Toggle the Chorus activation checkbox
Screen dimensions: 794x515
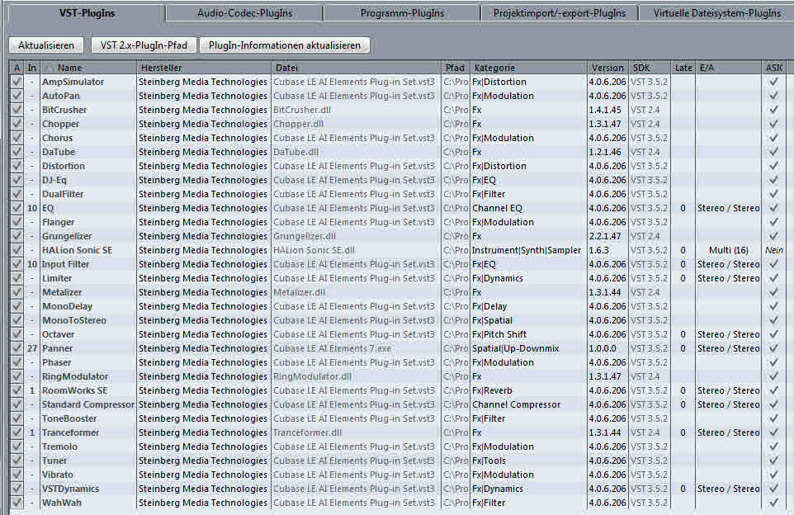pyautogui.click(x=17, y=138)
